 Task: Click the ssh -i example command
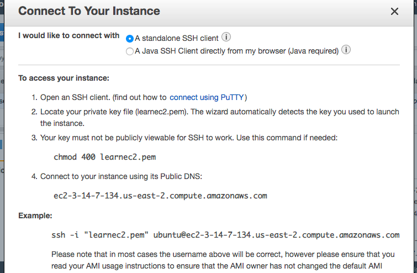click(x=225, y=235)
